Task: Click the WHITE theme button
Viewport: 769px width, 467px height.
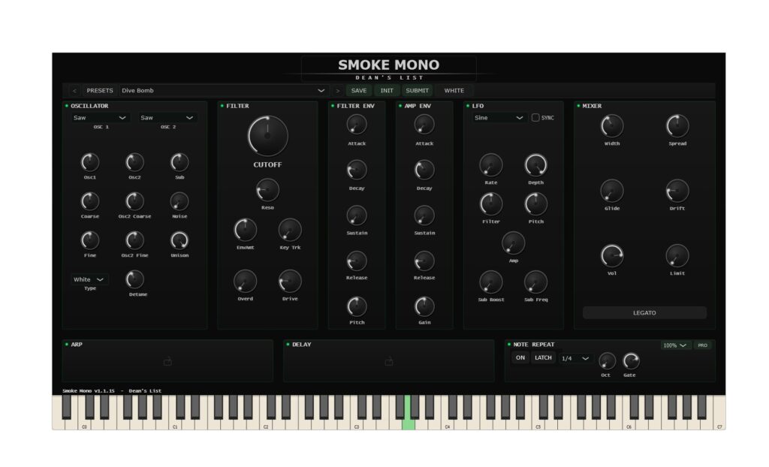Action: pos(454,91)
